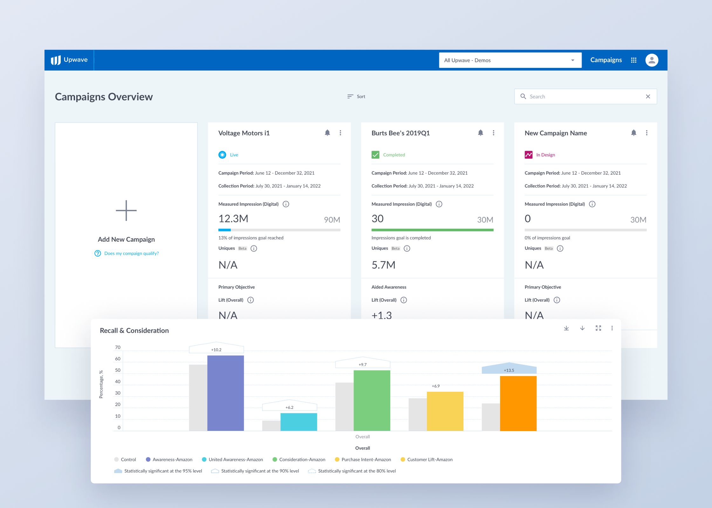Open the chart's three-dot options menu
712x508 pixels.
pyautogui.click(x=612, y=328)
